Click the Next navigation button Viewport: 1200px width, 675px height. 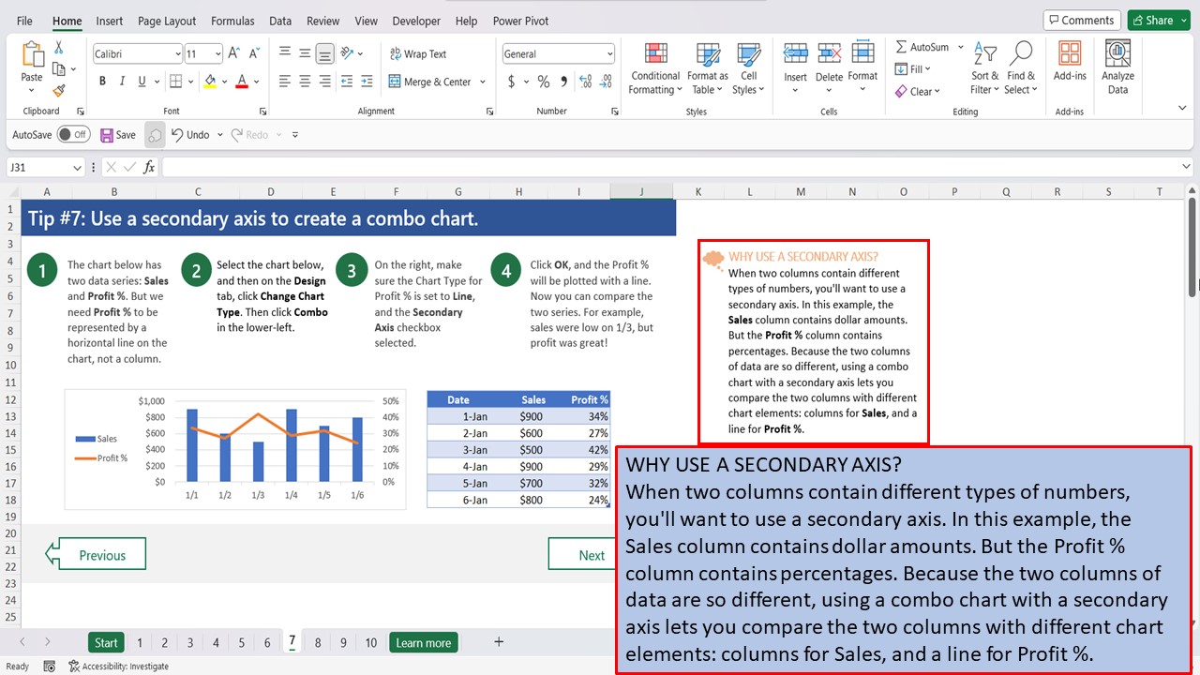tap(591, 553)
